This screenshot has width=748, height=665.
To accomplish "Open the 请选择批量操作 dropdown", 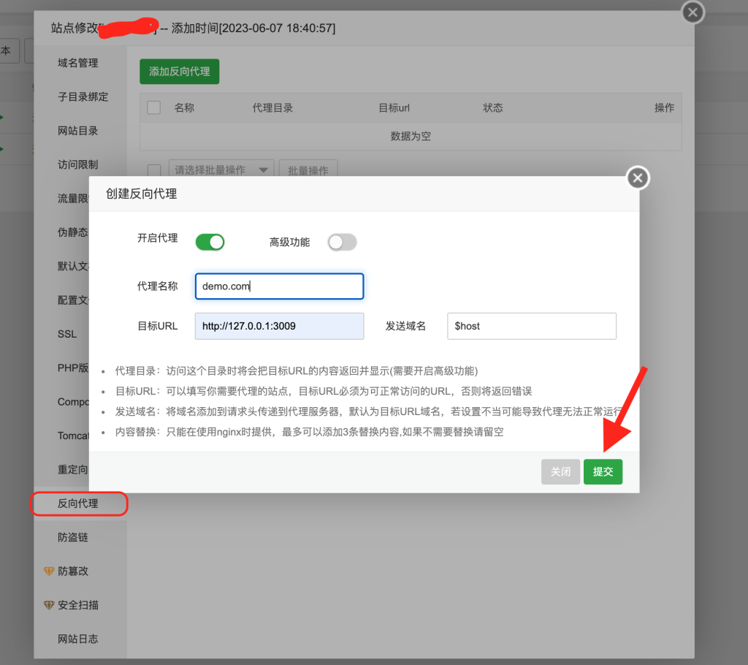I will pyautogui.click(x=221, y=170).
